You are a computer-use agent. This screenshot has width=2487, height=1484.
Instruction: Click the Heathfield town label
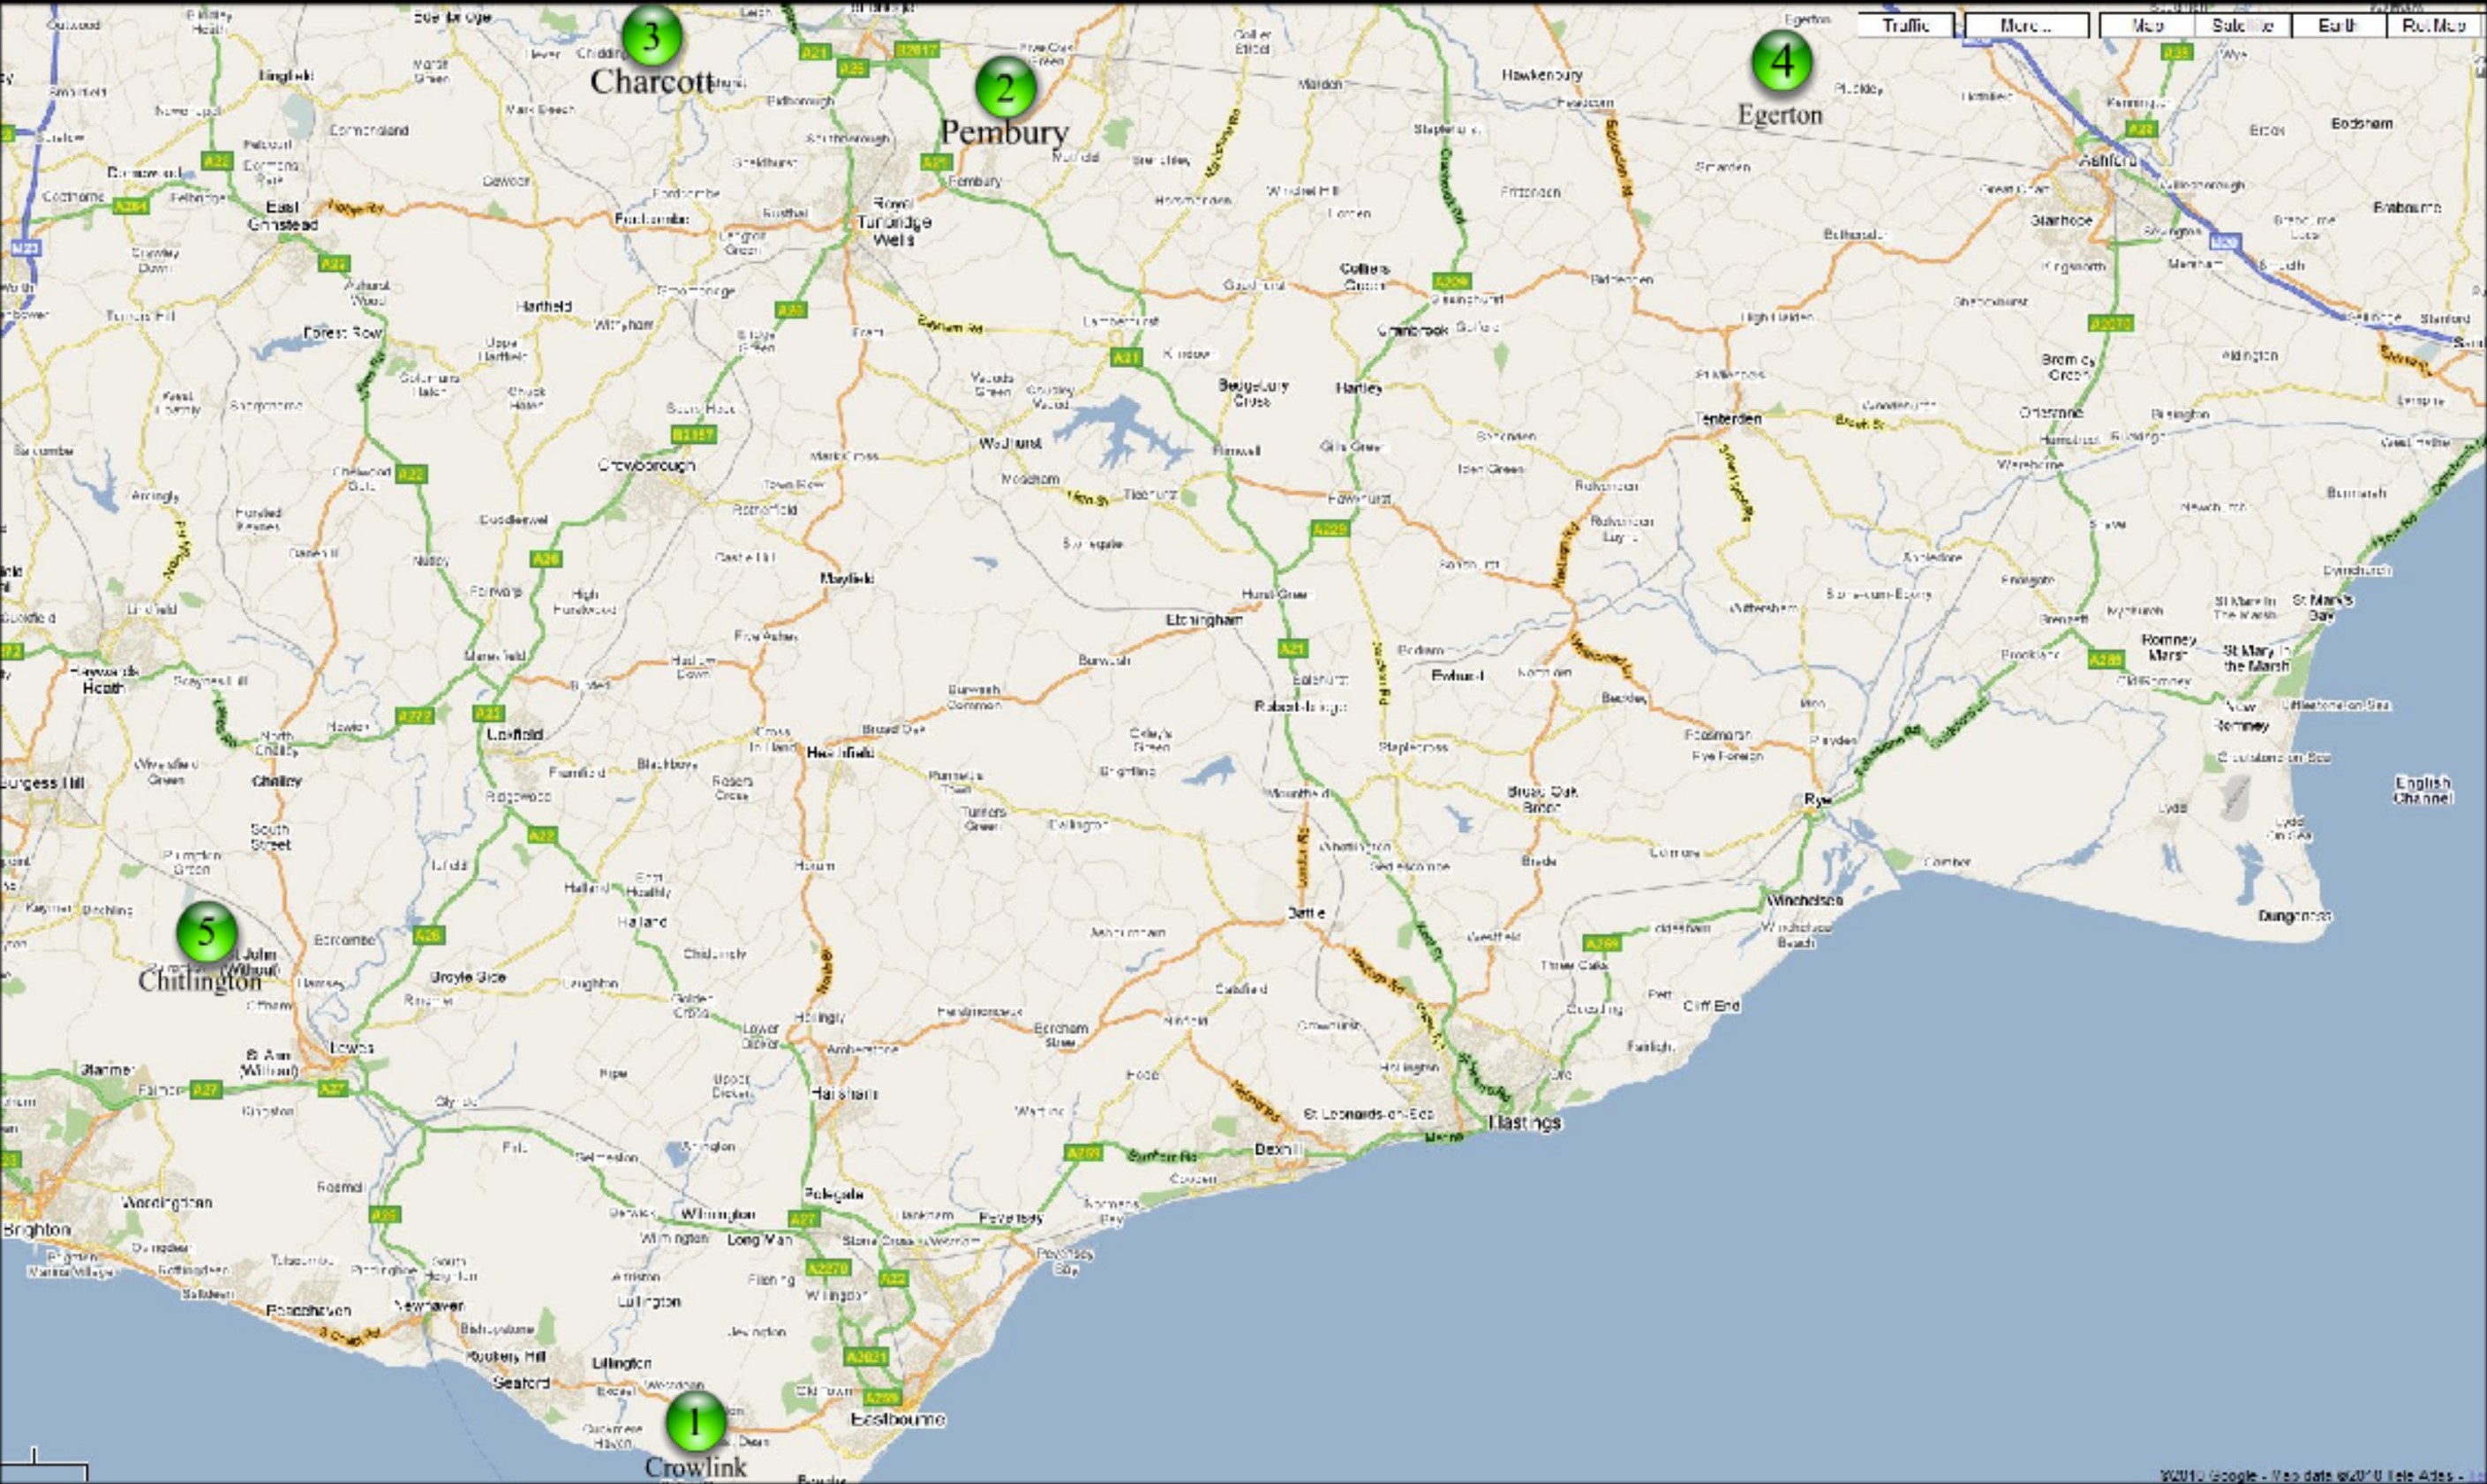tap(840, 753)
